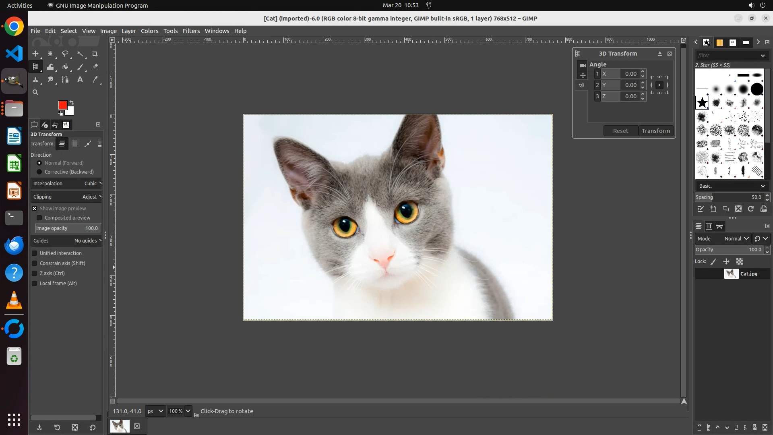Image resolution: width=773 pixels, height=435 pixels.
Task: Toggle Unified interaction checkbox
Action: point(35,253)
